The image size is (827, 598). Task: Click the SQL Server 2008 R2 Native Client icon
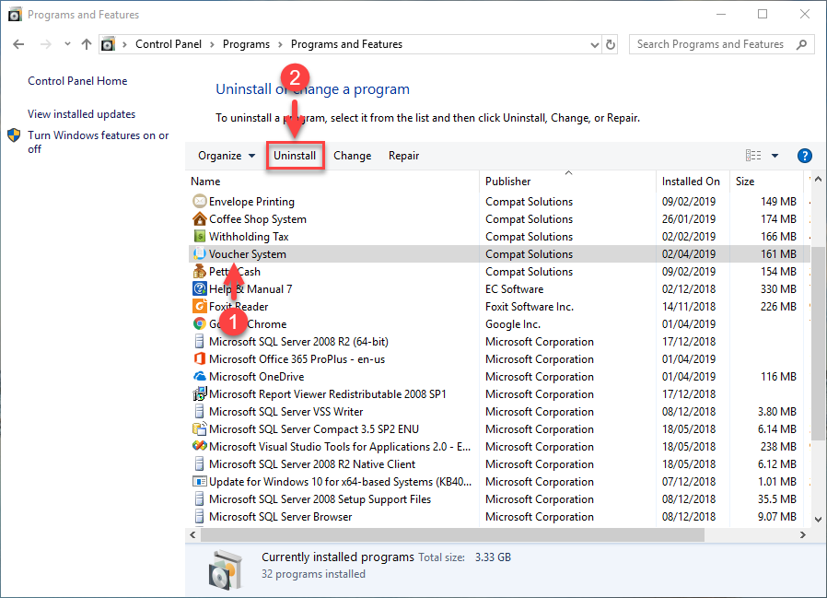click(x=199, y=464)
